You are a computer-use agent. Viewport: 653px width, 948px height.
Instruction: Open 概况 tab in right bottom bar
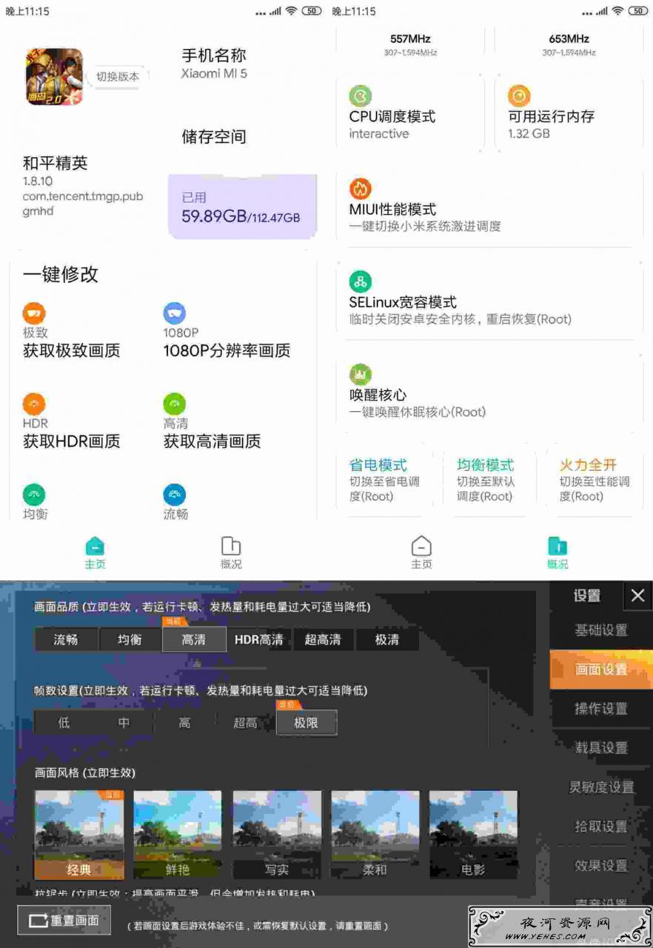(557, 553)
